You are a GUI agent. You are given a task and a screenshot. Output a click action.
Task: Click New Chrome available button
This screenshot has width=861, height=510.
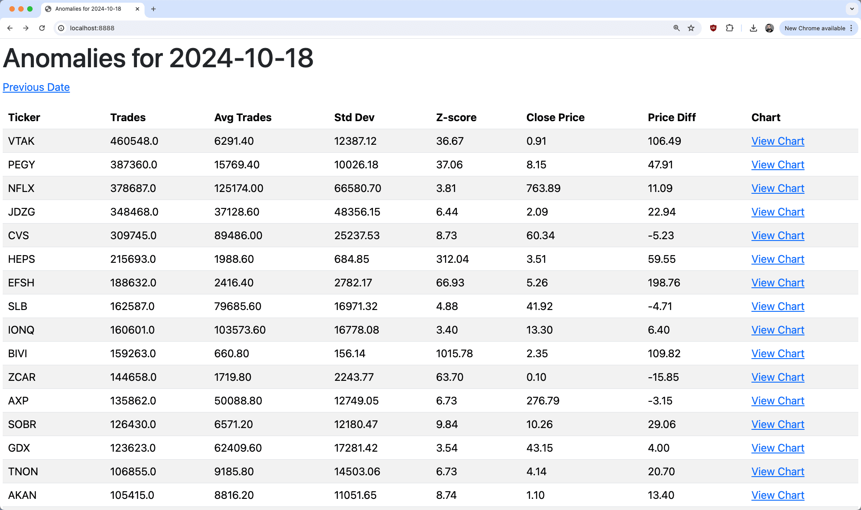click(x=814, y=28)
